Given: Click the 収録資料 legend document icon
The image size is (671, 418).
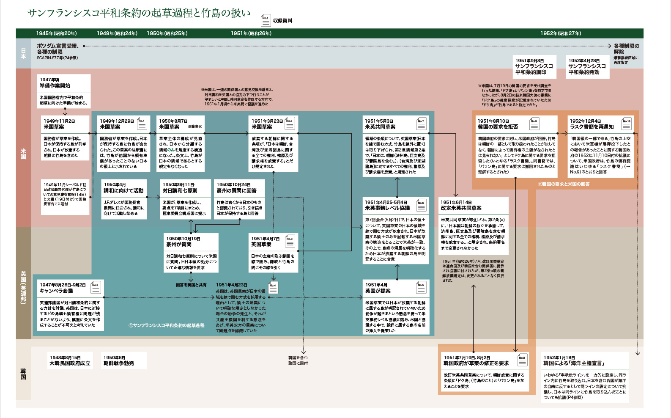Looking at the screenshot, I should click(x=266, y=20).
